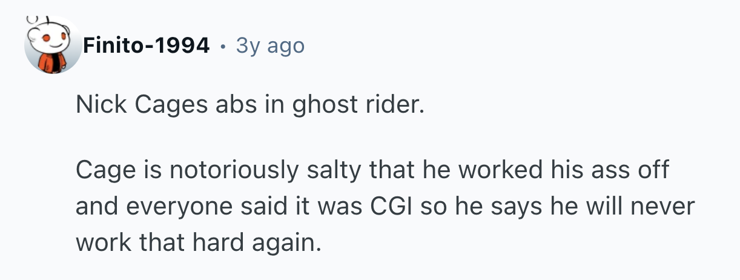
Task: Open the Finito-1994 user profile link
Action: pyautogui.click(x=147, y=45)
